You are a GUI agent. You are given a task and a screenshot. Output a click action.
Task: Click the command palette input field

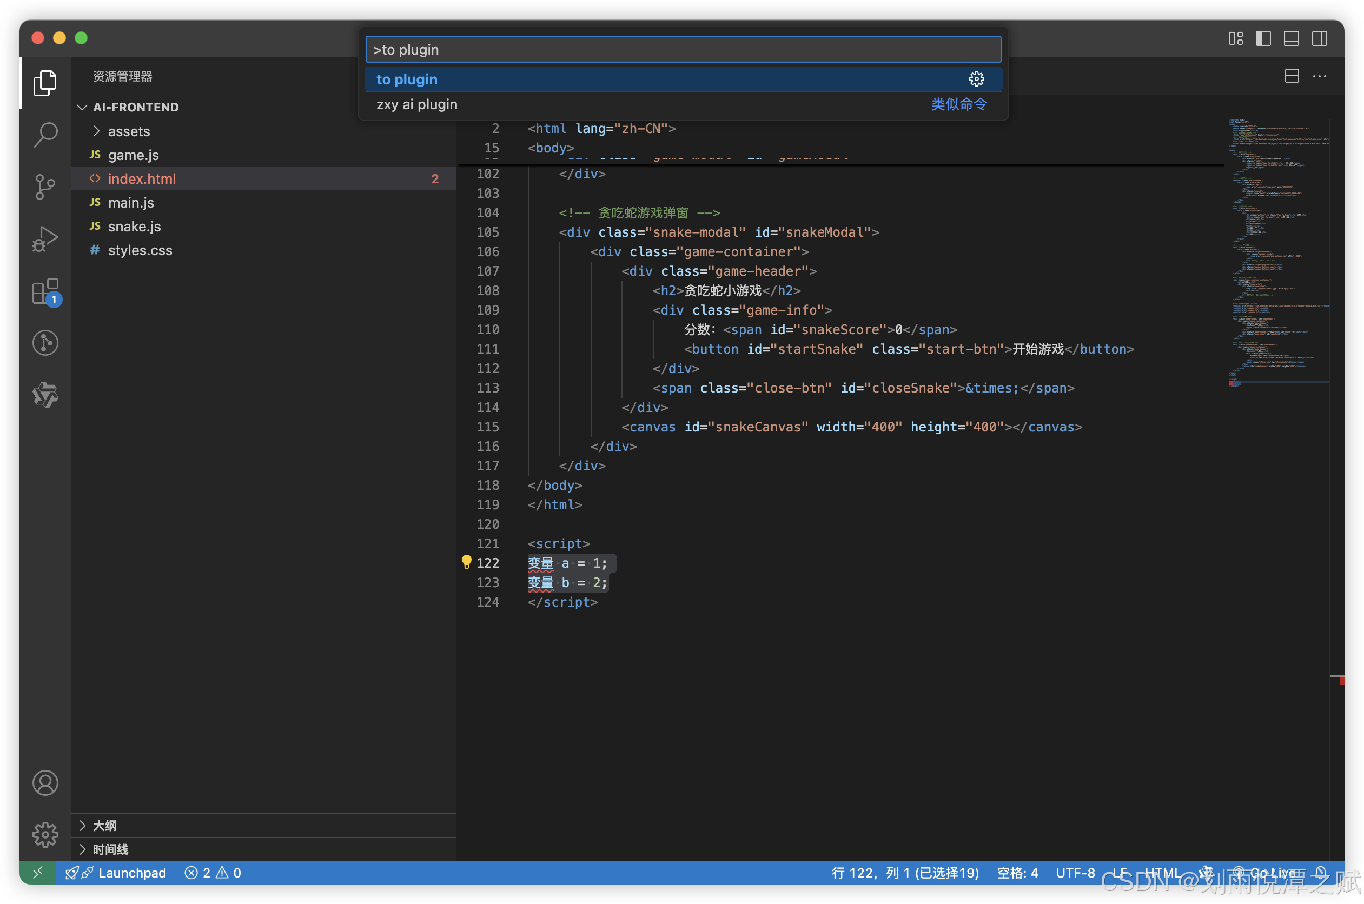point(683,50)
